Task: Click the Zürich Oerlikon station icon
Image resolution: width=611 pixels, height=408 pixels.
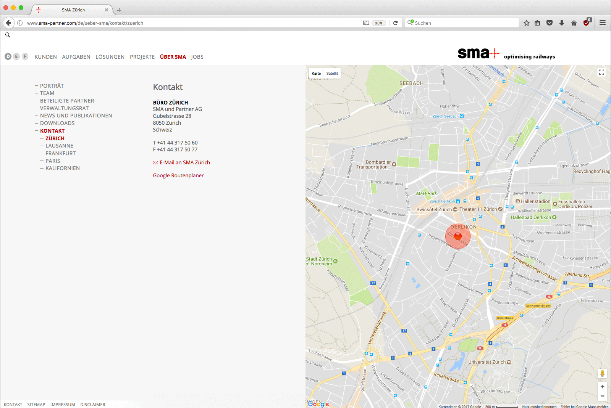Action: click(x=458, y=201)
